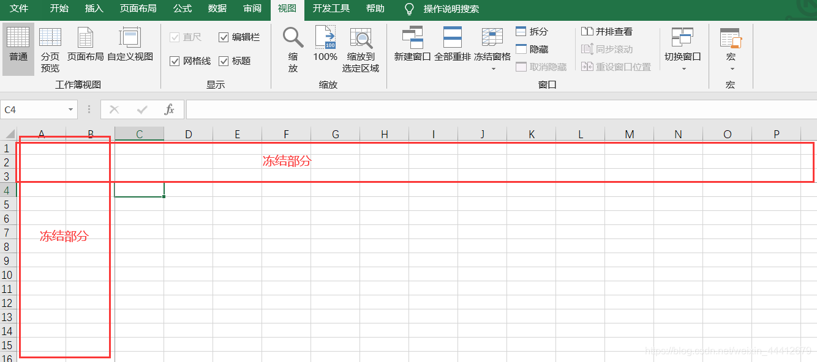The width and height of the screenshot is (817, 362).
Task: Select column H header
Action: click(385, 134)
